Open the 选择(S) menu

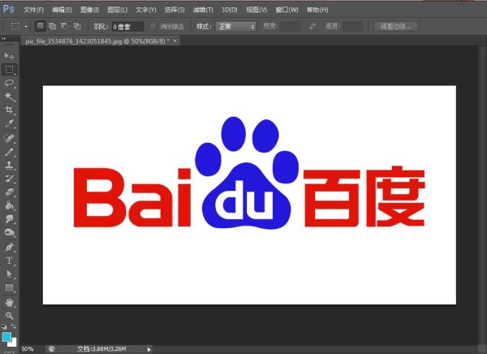coord(175,10)
